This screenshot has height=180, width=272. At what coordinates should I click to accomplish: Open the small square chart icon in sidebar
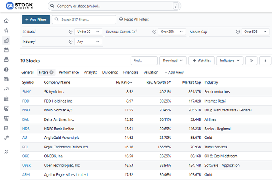6,128
